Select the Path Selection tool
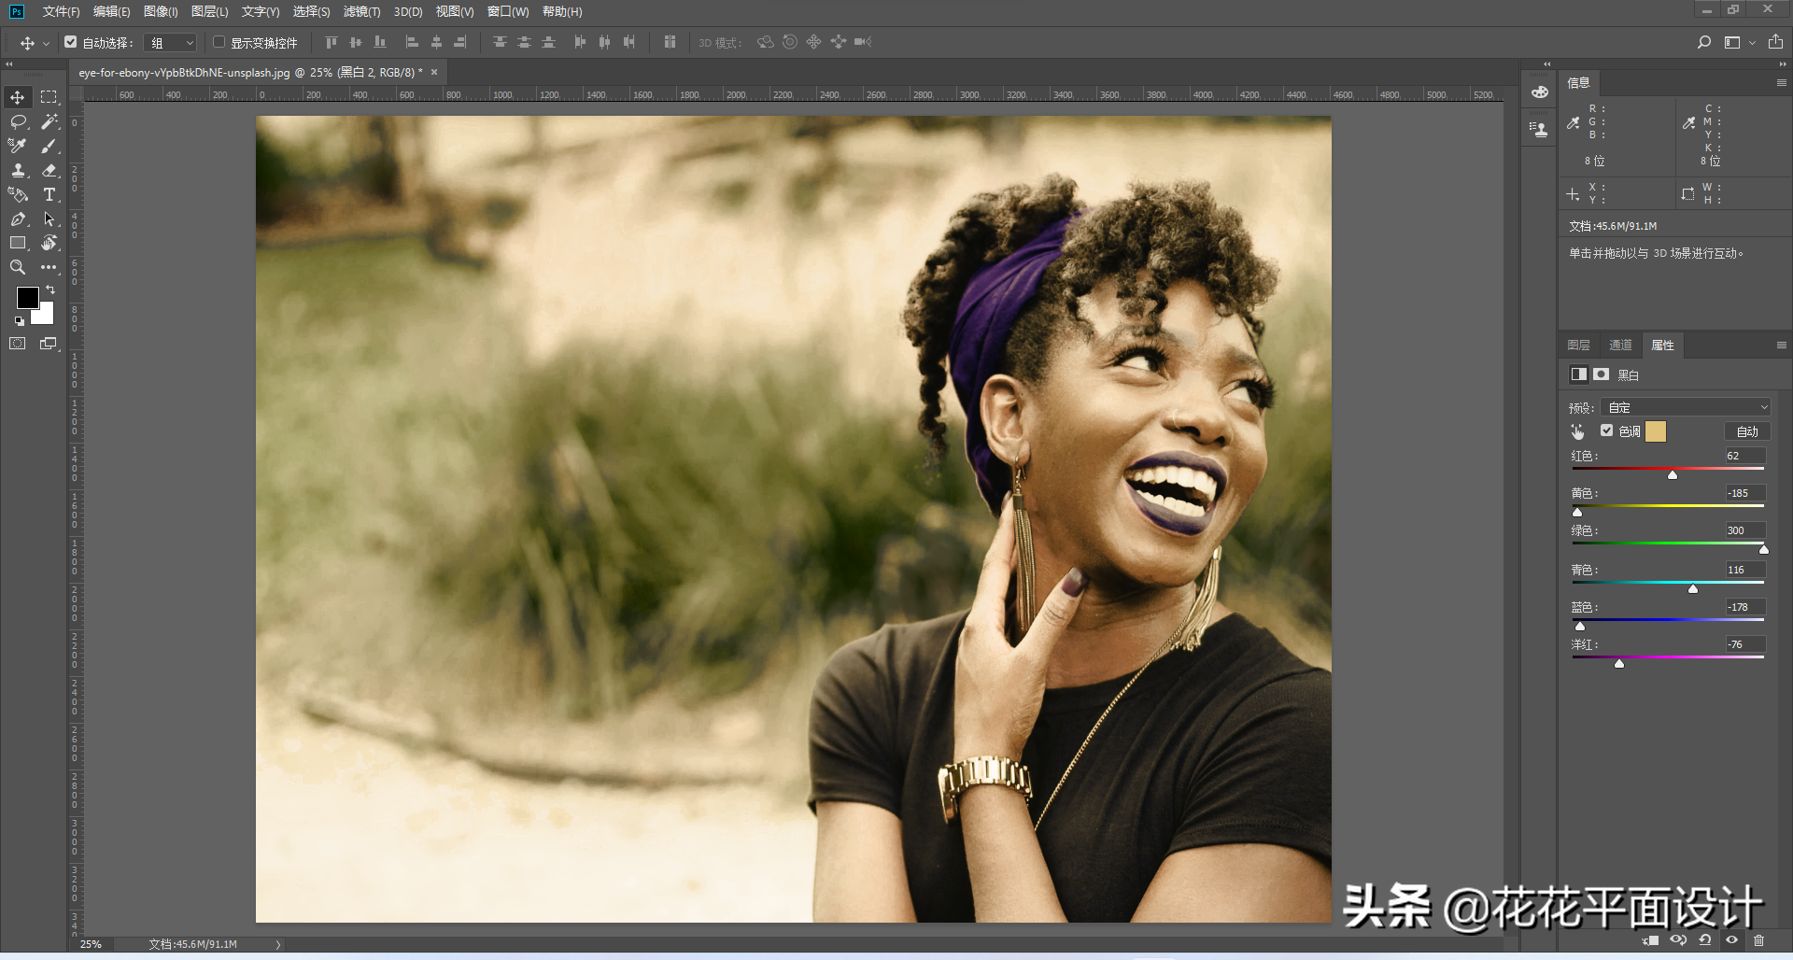The height and width of the screenshot is (960, 1793). (49, 219)
